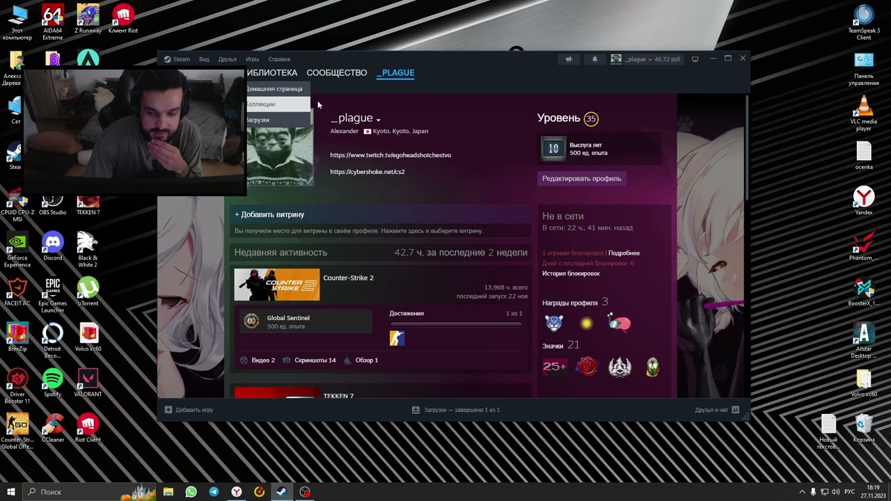Open the Игры menu

[252, 59]
